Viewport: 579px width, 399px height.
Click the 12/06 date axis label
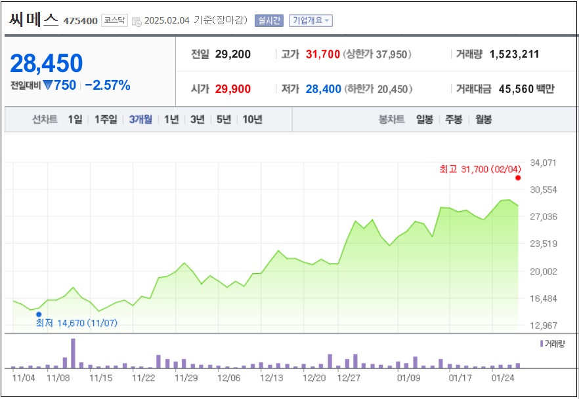click(x=228, y=377)
